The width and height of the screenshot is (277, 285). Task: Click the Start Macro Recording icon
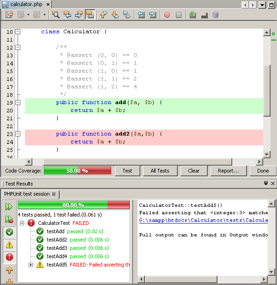point(167,15)
